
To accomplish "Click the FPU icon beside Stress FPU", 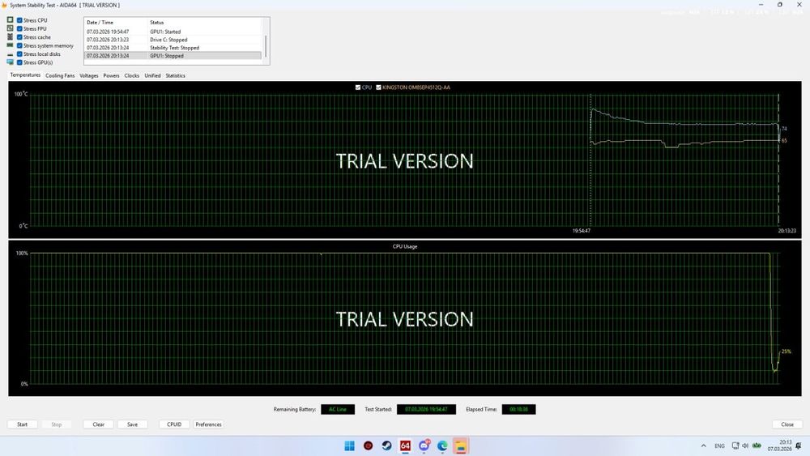I will [10, 28].
